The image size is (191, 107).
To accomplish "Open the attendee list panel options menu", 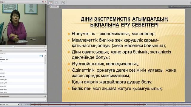I will (46, 51).
